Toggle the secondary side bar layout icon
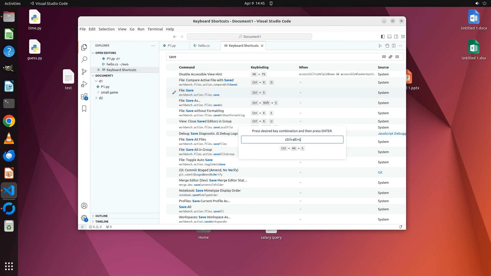491x276 pixels. (x=396, y=37)
